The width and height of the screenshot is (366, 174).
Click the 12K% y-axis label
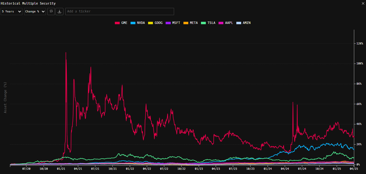[x=360, y=43]
